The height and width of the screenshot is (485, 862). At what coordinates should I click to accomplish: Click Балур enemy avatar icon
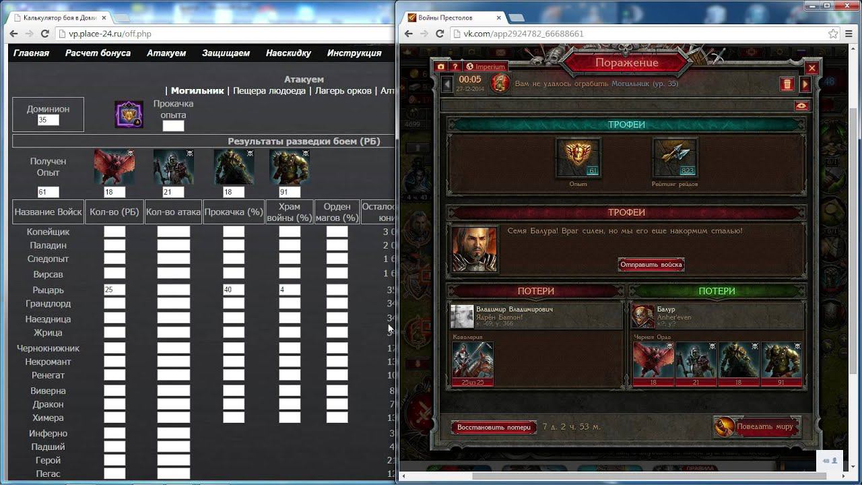(643, 317)
